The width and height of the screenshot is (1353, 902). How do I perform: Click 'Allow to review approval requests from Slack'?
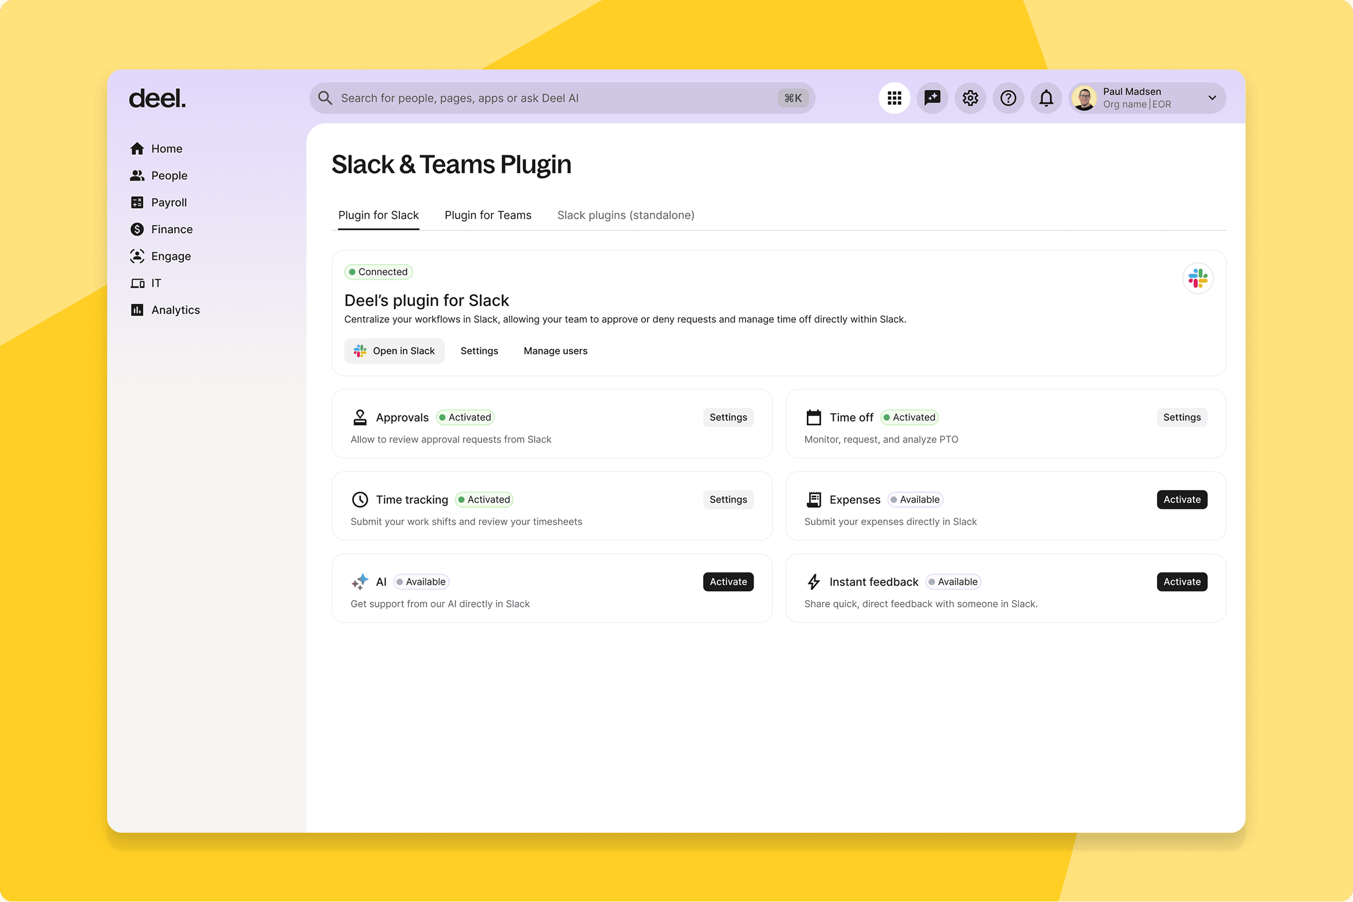450,440
